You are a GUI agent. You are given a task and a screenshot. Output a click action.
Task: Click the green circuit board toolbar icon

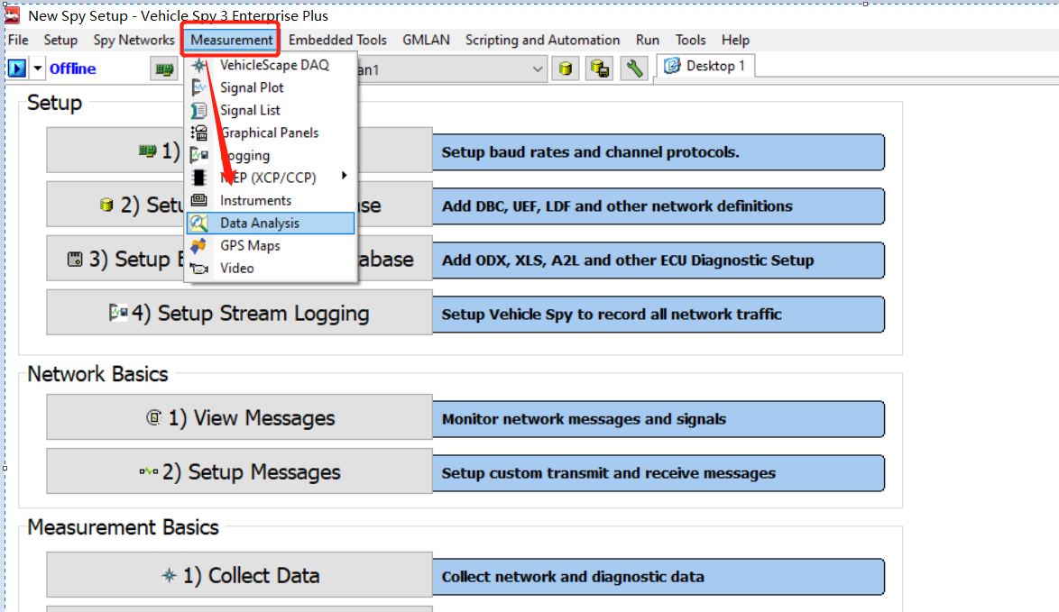click(x=164, y=69)
